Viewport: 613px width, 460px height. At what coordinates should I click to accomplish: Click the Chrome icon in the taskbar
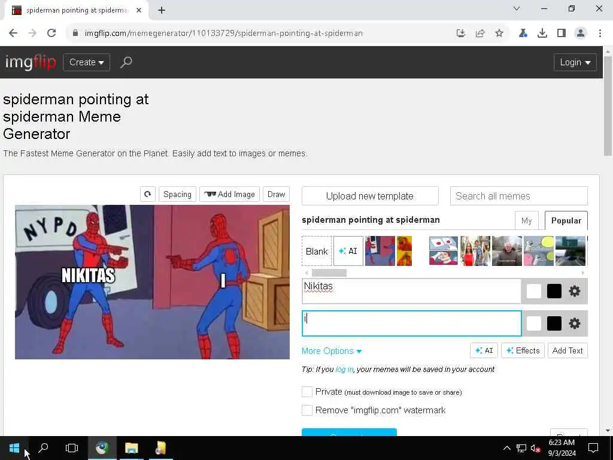click(x=102, y=448)
